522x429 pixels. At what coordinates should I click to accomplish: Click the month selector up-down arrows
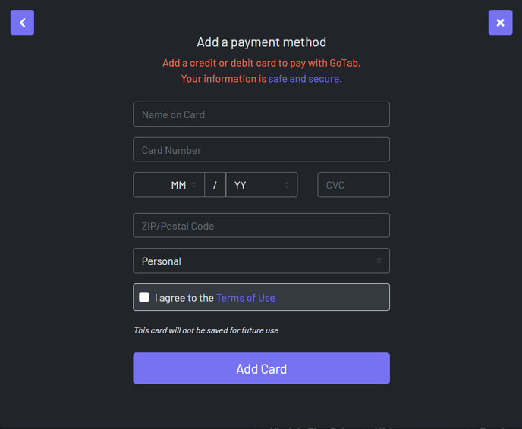click(194, 185)
